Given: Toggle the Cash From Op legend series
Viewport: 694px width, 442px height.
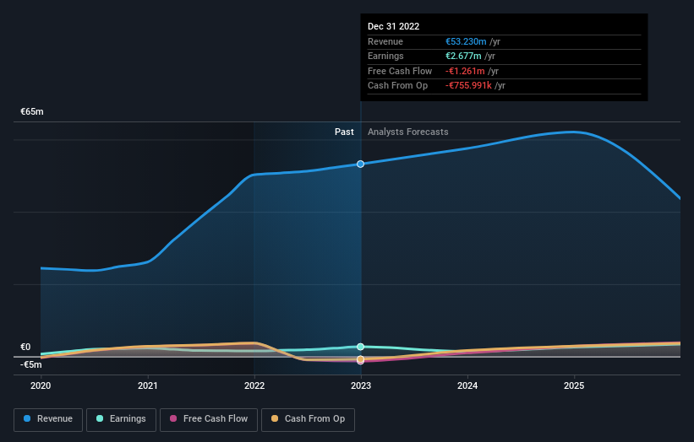Looking at the screenshot, I should click(x=308, y=419).
